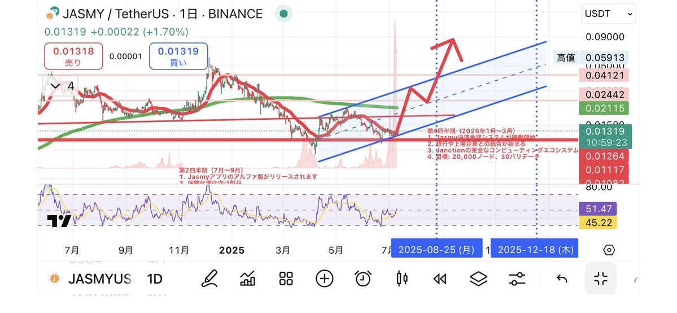Click the 5月 label on the time axis
This screenshot has width=677, height=313.
tap(336, 250)
